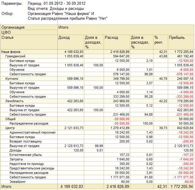Viewport: 195px width, 190px height.
Task: Select expense share '2,10' for Бытовые нужды
Action: click(x=149, y=61)
